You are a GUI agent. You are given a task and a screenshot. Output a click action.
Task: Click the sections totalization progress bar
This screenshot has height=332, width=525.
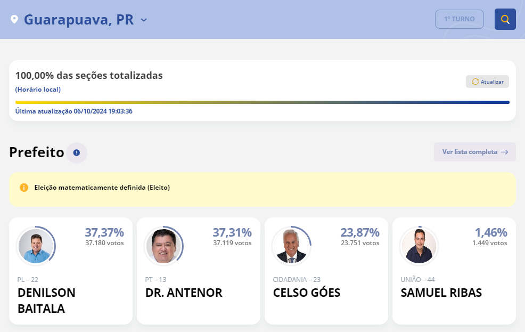(262, 101)
